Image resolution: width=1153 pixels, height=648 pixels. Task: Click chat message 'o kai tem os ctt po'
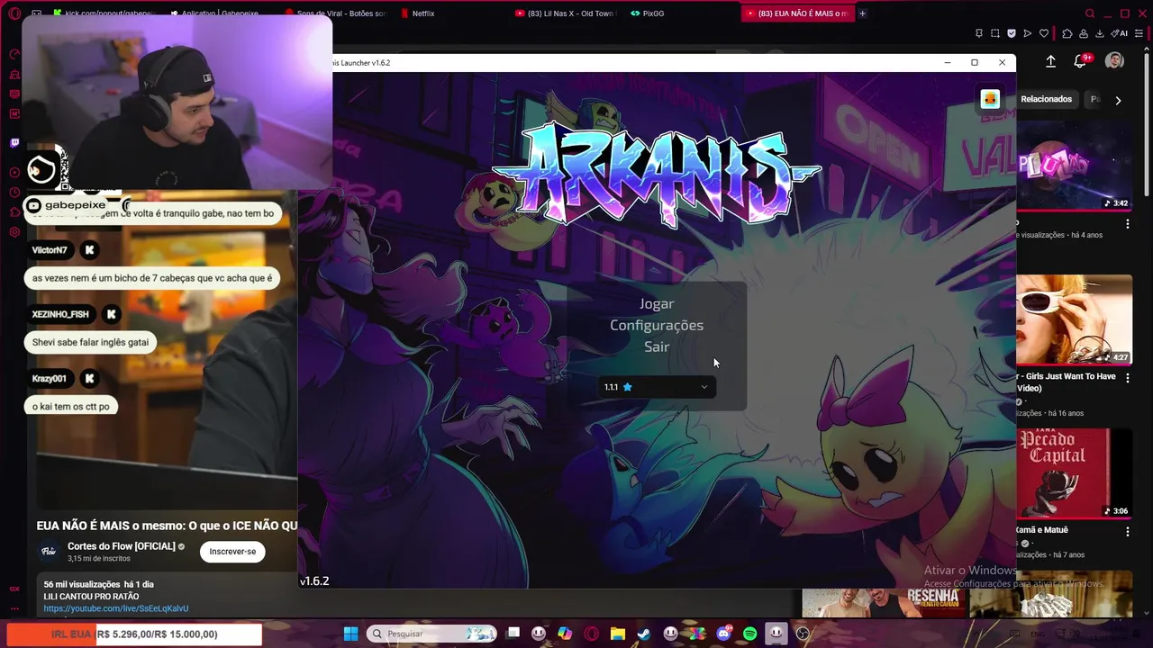[x=71, y=407]
